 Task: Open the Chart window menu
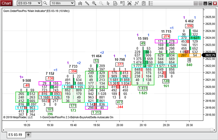pos(6,3)
